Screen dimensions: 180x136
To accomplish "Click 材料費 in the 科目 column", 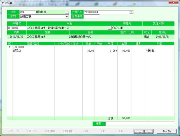I will pos(150,51).
